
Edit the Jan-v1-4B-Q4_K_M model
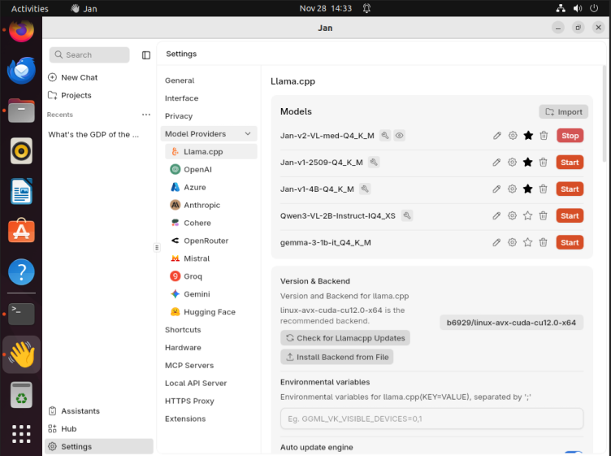(496, 189)
